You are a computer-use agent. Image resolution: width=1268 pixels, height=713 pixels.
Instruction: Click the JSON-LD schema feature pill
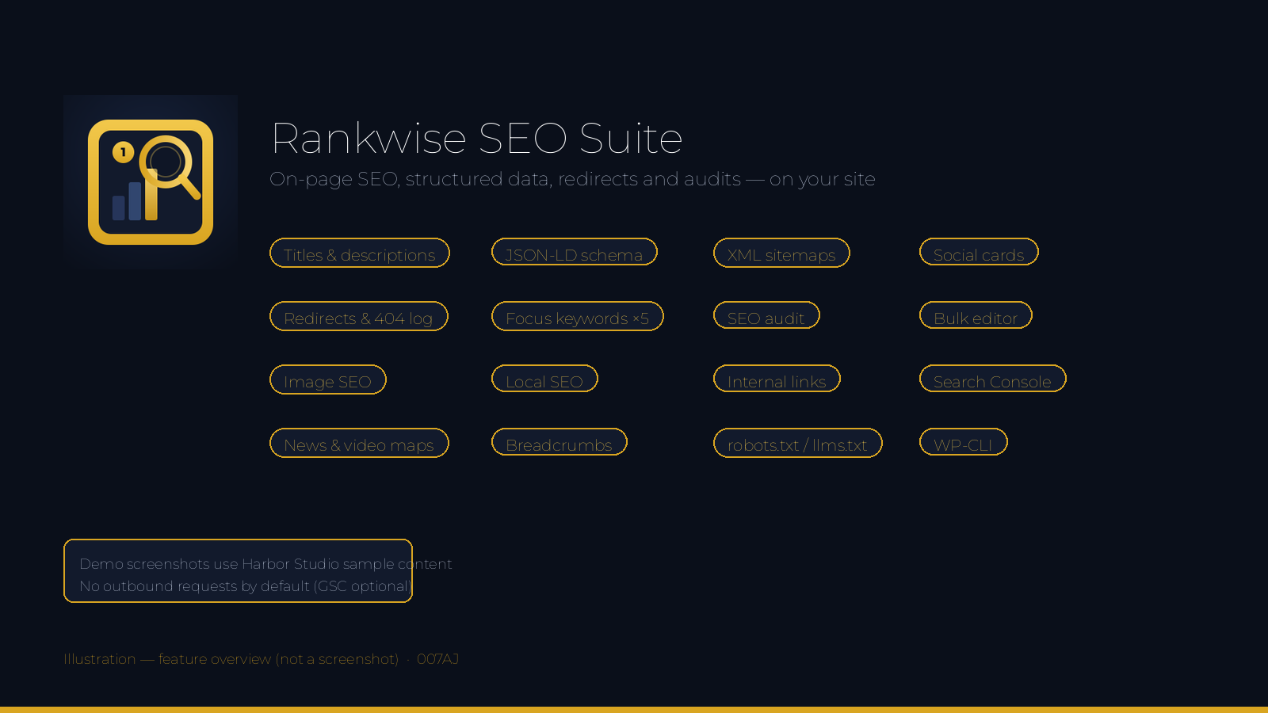click(575, 252)
